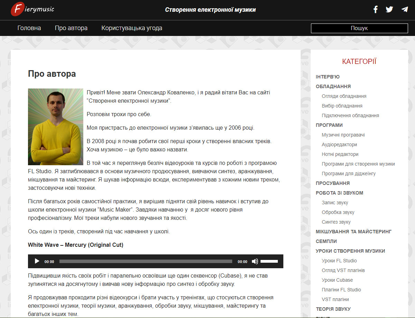The height and width of the screenshot is (318, 415).
Task: Click the White Wave – Mercury track title
Action: [x=76, y=245]
